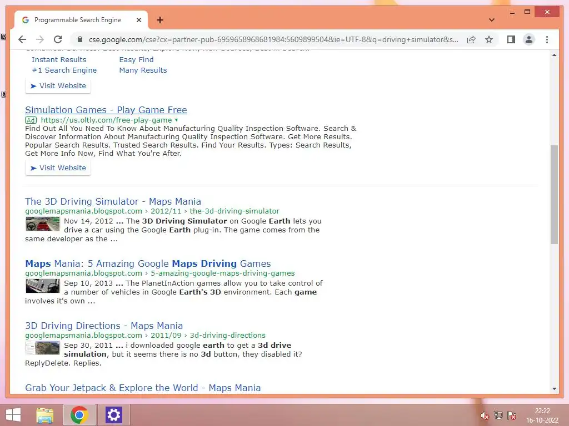Open the Windows Start button
The image size is (569, 426).
coord(13,415)
